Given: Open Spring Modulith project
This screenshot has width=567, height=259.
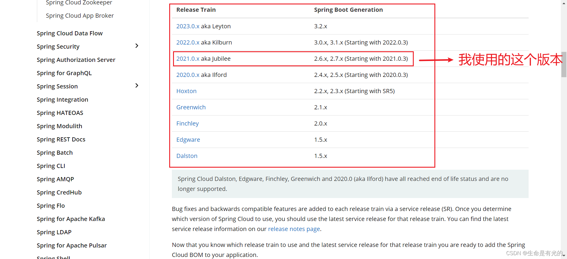Looking at the screenshot, I should tap(59, 126).
